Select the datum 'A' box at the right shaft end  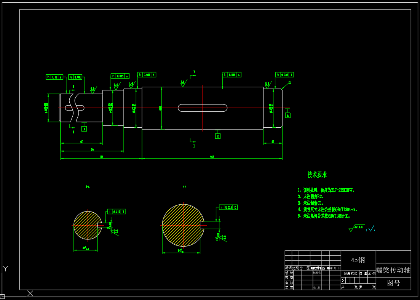pyautogui.click(x=288, y=115)
